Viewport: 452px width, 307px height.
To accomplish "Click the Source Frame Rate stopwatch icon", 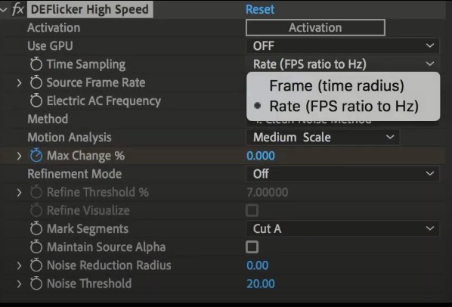I will point(36,82).
